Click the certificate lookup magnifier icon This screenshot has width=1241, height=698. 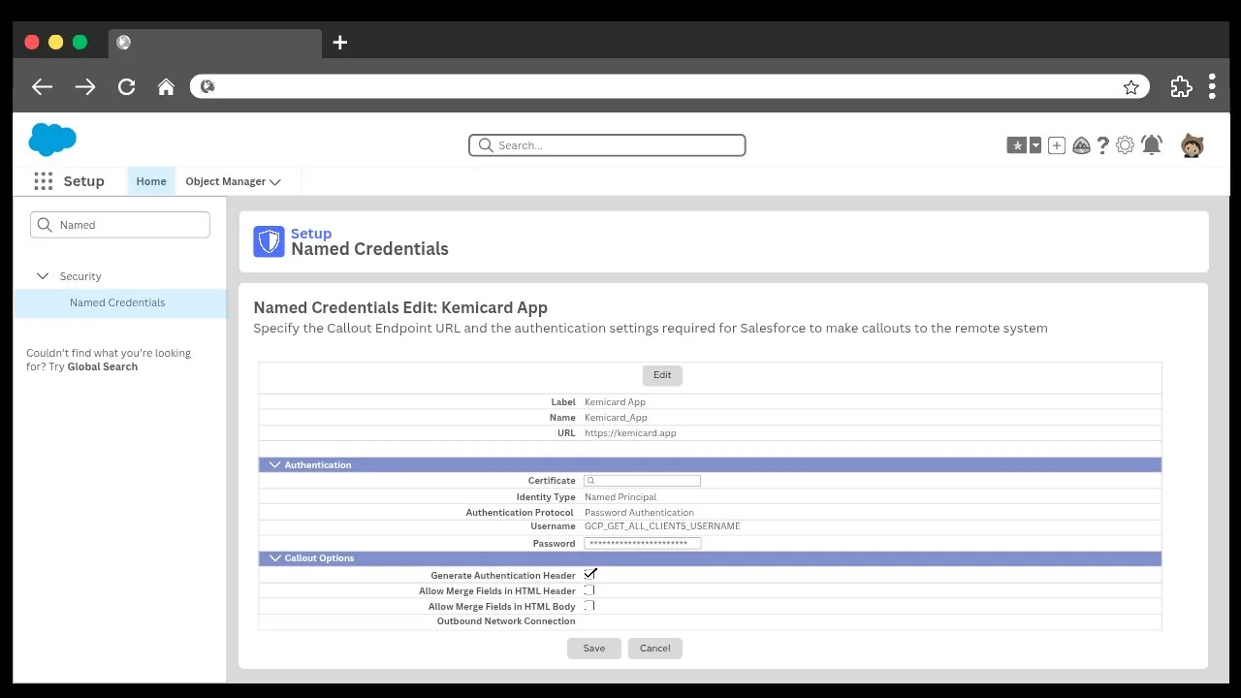590,481
